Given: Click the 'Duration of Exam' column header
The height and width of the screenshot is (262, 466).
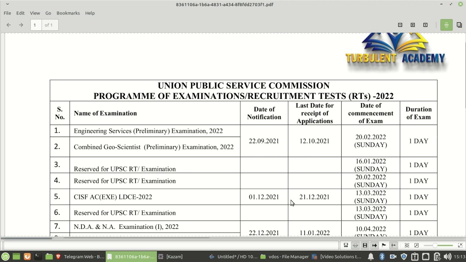Looking at the screenshot, I should coord(419,113).
